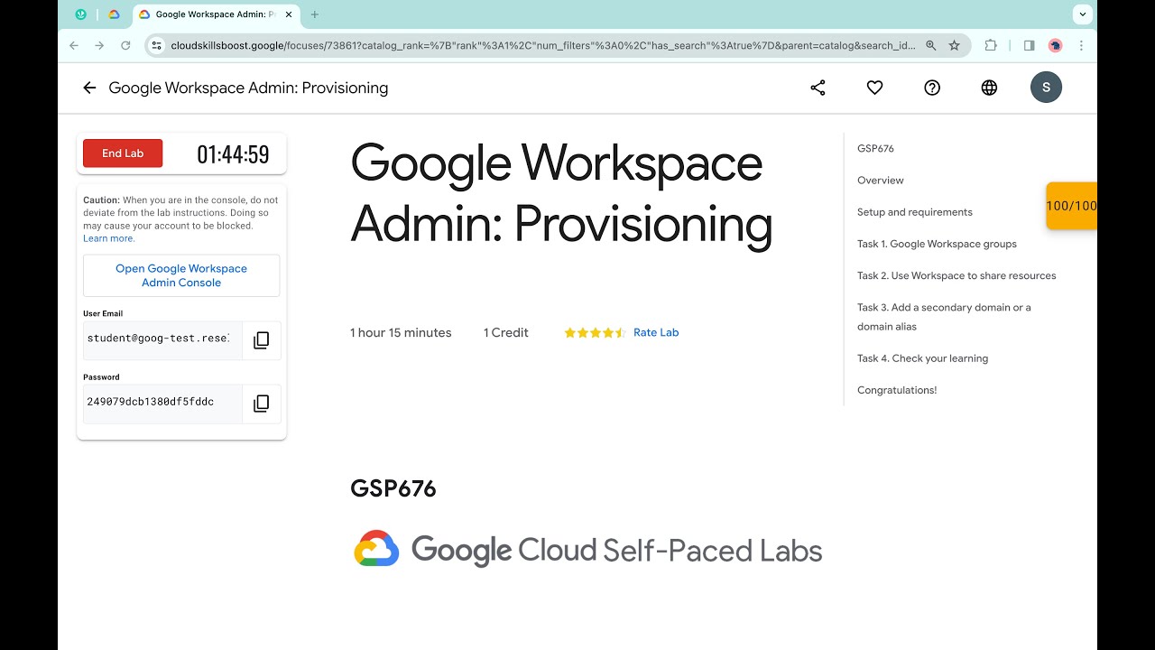Jump to Congratulations! section
Viewport: 1155px width, 650px height.
click(897, 390)
